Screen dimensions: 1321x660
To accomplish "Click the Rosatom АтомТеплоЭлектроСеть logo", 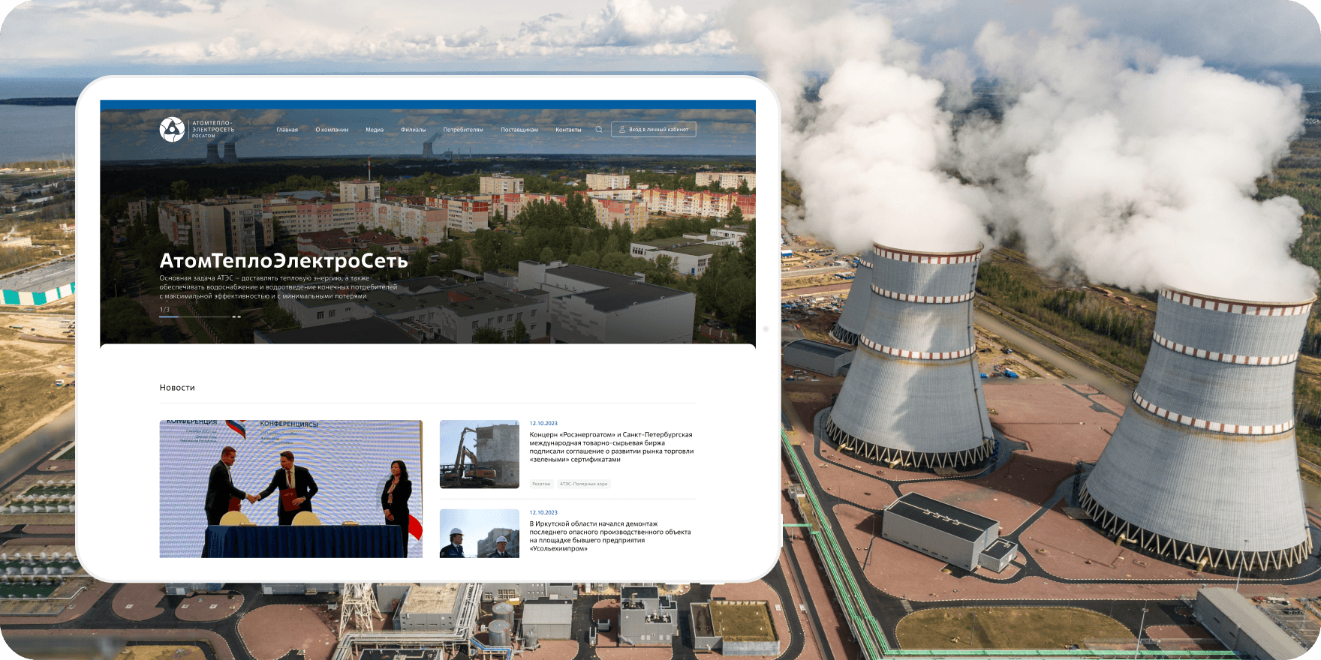I will pyautogui.click(x=197, y=130).
